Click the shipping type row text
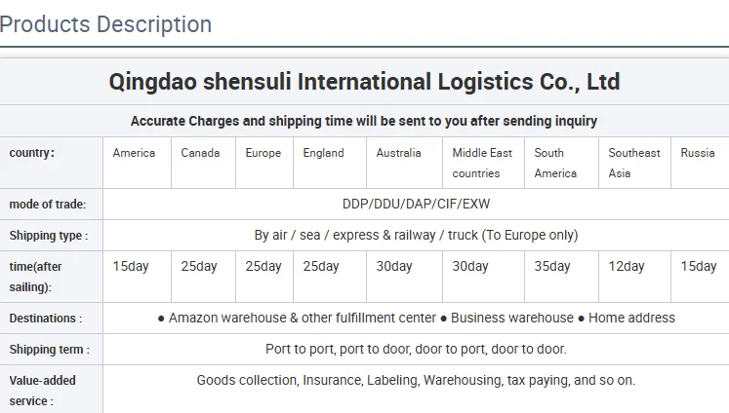 point(416,235)
